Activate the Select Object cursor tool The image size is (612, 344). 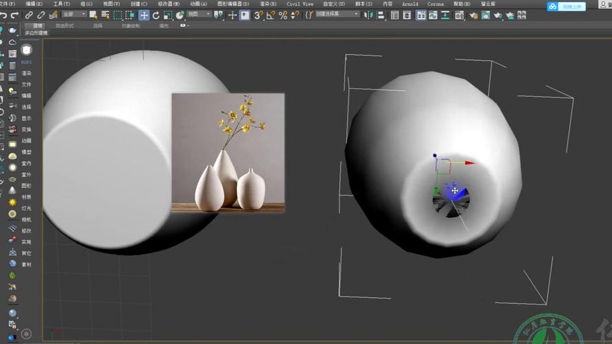click(94, 15)
